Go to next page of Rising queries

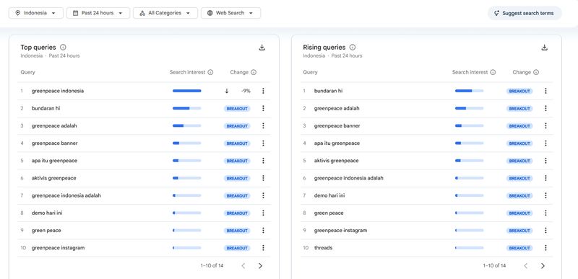(x=543, y=266)
